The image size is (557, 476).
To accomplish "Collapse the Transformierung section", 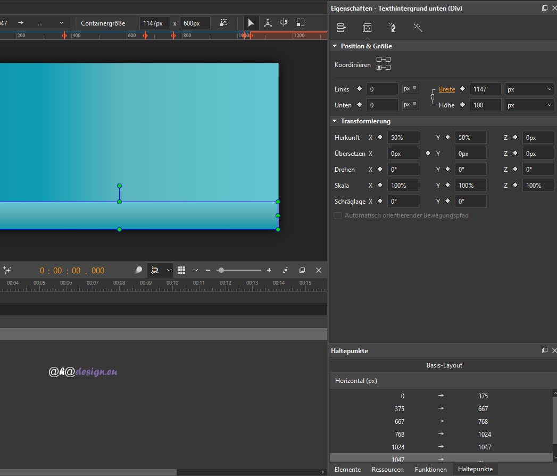I will point(335,121).
